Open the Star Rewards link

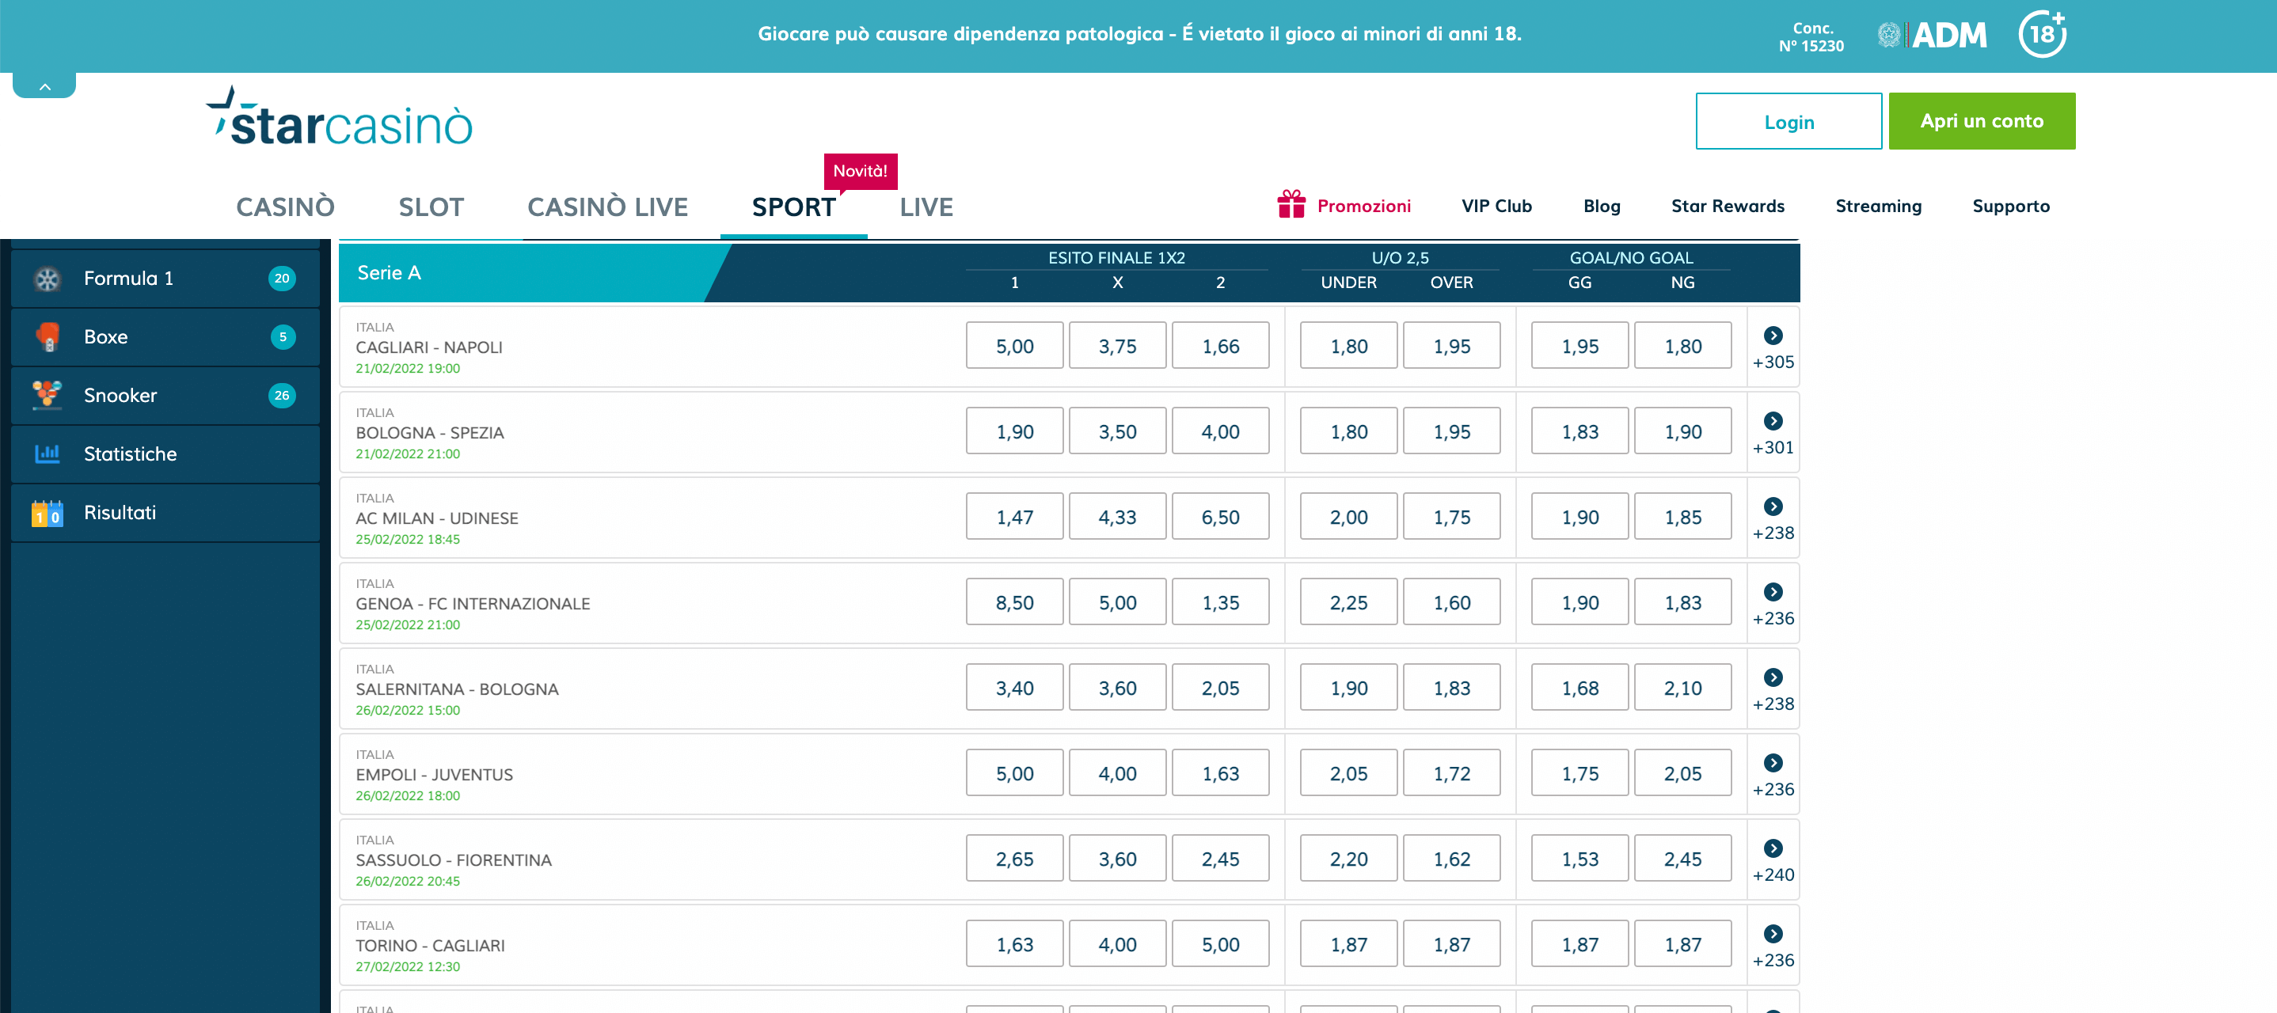click(x=1728, y=206)
